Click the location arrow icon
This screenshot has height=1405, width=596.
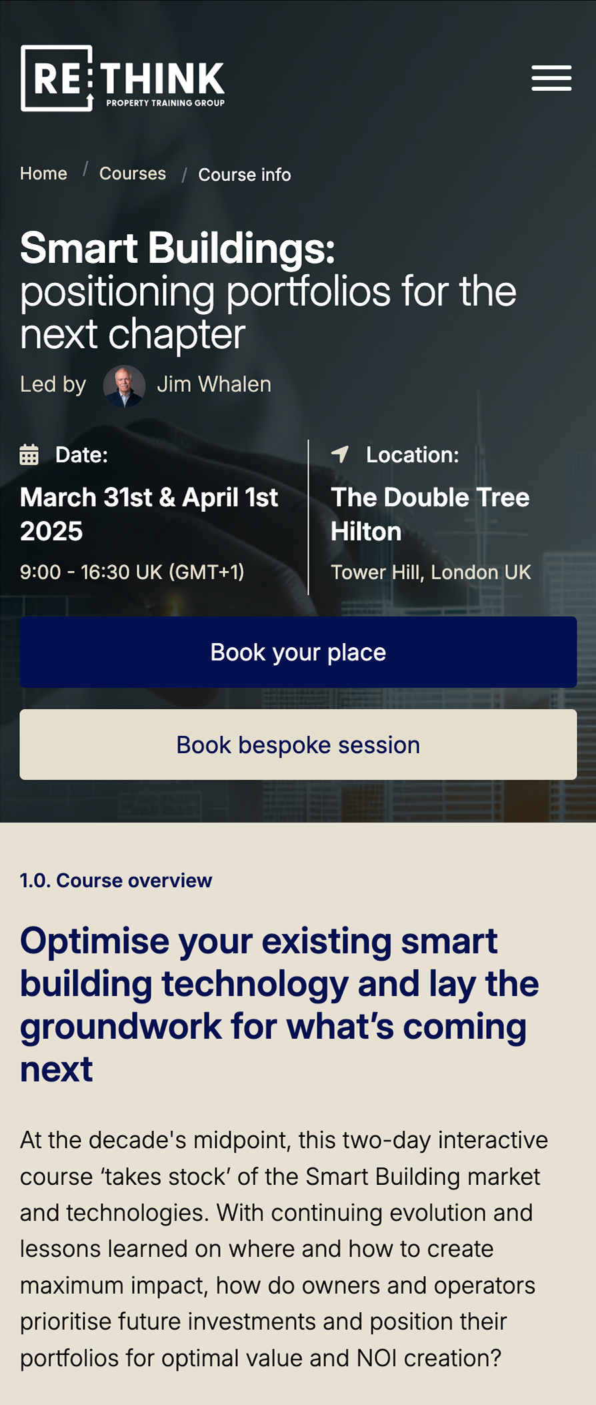click(x=340, y=454)
